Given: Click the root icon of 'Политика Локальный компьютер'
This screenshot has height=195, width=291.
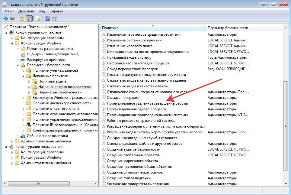Looking at the screenshot, I should [6, 27].
